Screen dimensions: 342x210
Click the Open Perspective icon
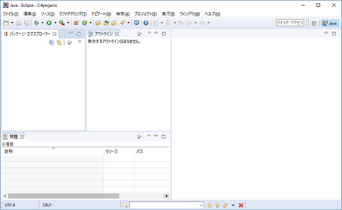click(314, 23)
